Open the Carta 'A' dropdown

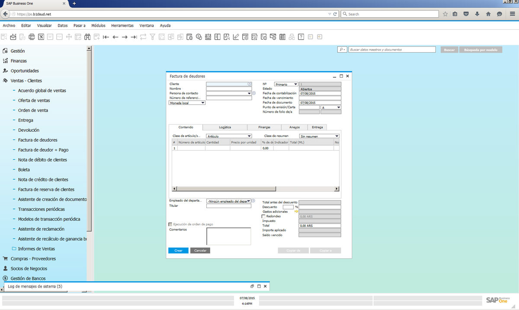(x=339, y=107)
